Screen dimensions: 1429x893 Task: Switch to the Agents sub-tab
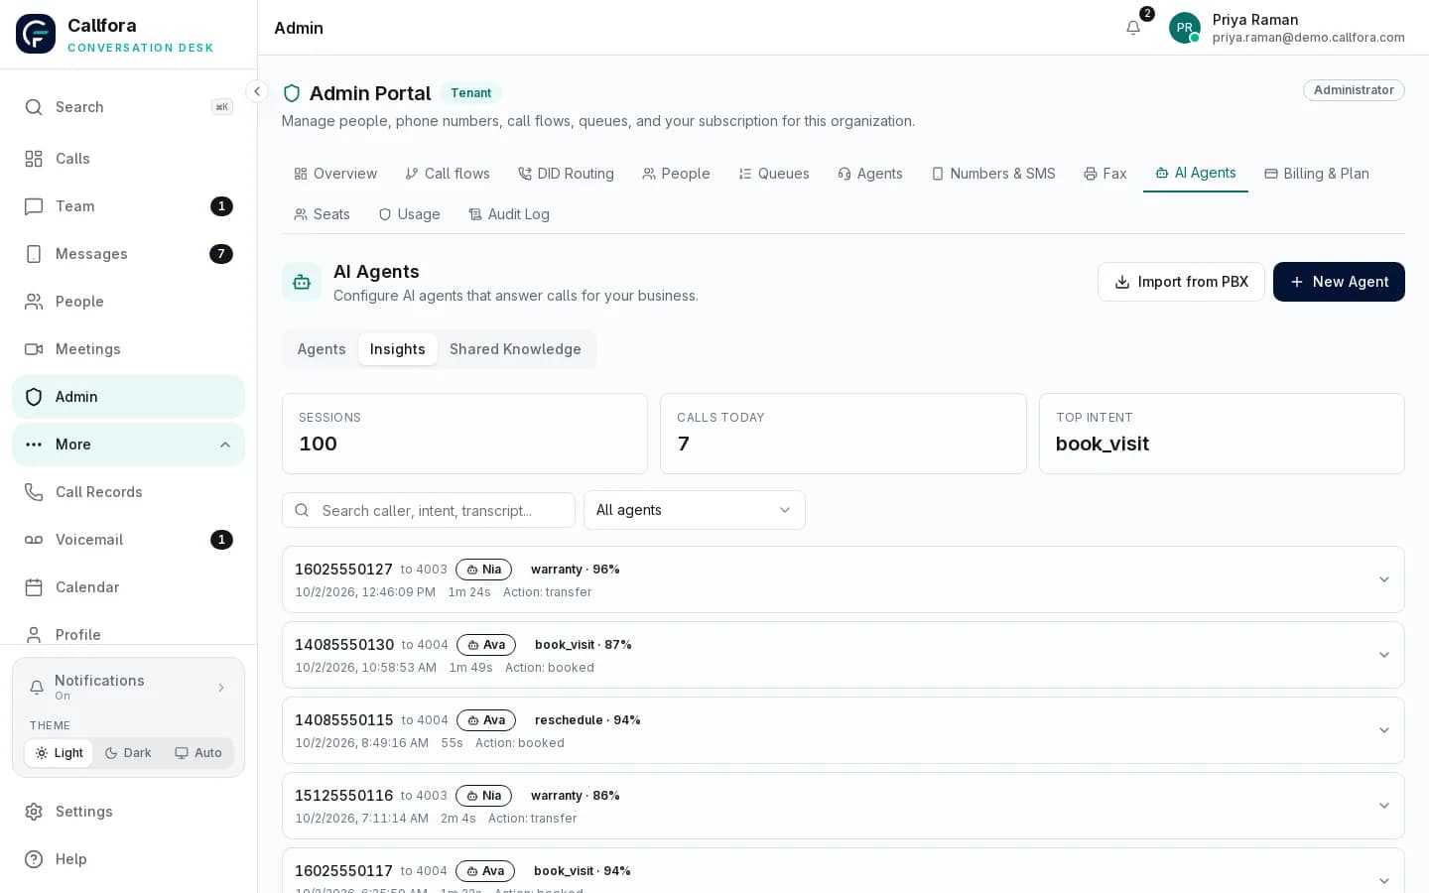[322, 349]
